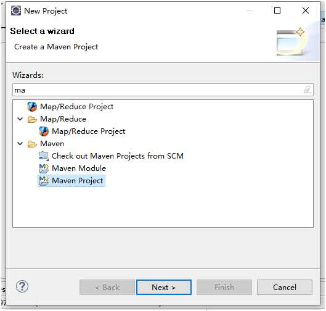The image size is (326, 311).
Task: Clear the wizard filter with eraser icon
Action: [x=307, y=89]
